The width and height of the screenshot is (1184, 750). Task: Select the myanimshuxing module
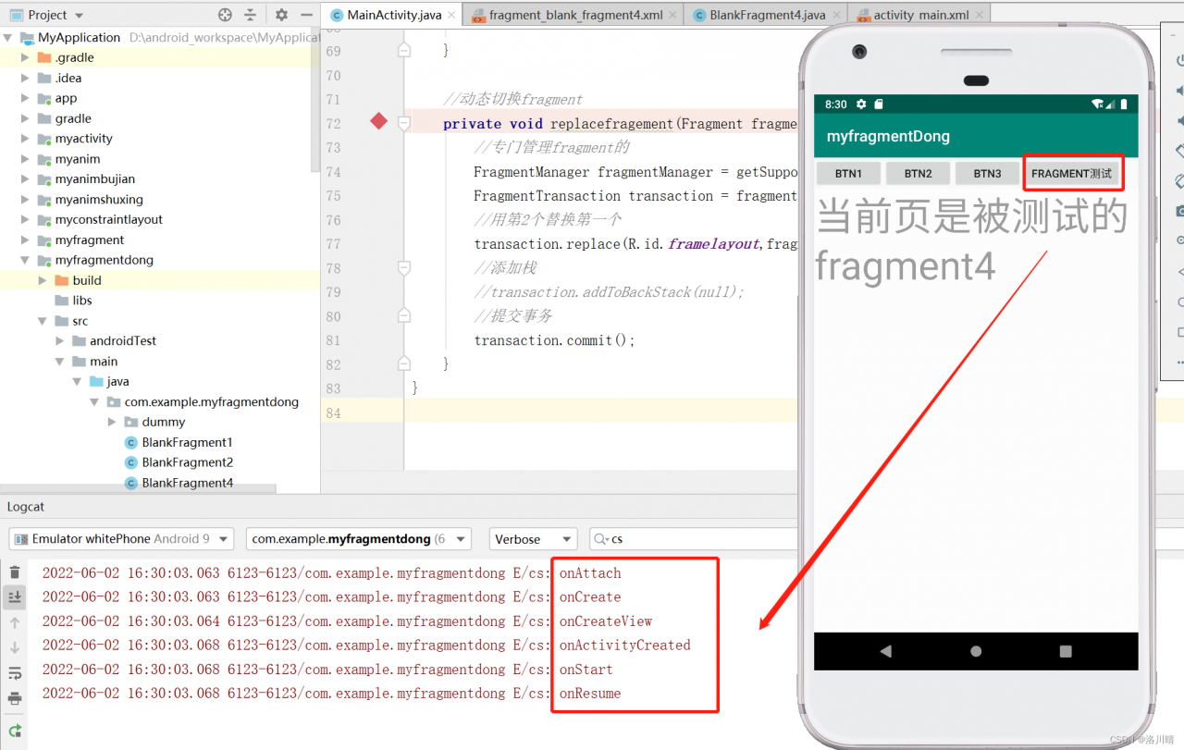99,199
